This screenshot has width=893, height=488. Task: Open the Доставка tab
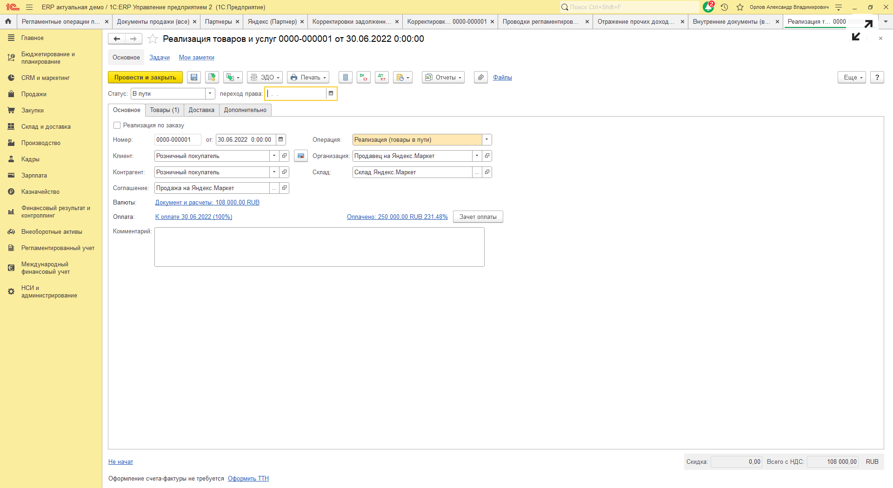coord(201,110)
